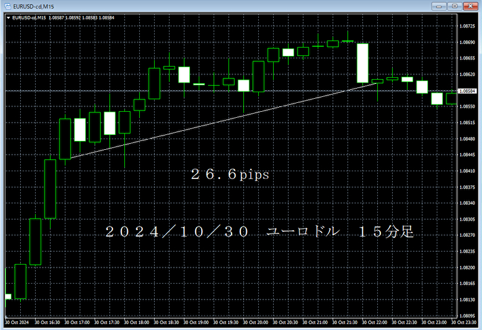Close the EURUSD-cd,M15 chart window
This screenshot has width=482, height=330.
coord(470,6)
